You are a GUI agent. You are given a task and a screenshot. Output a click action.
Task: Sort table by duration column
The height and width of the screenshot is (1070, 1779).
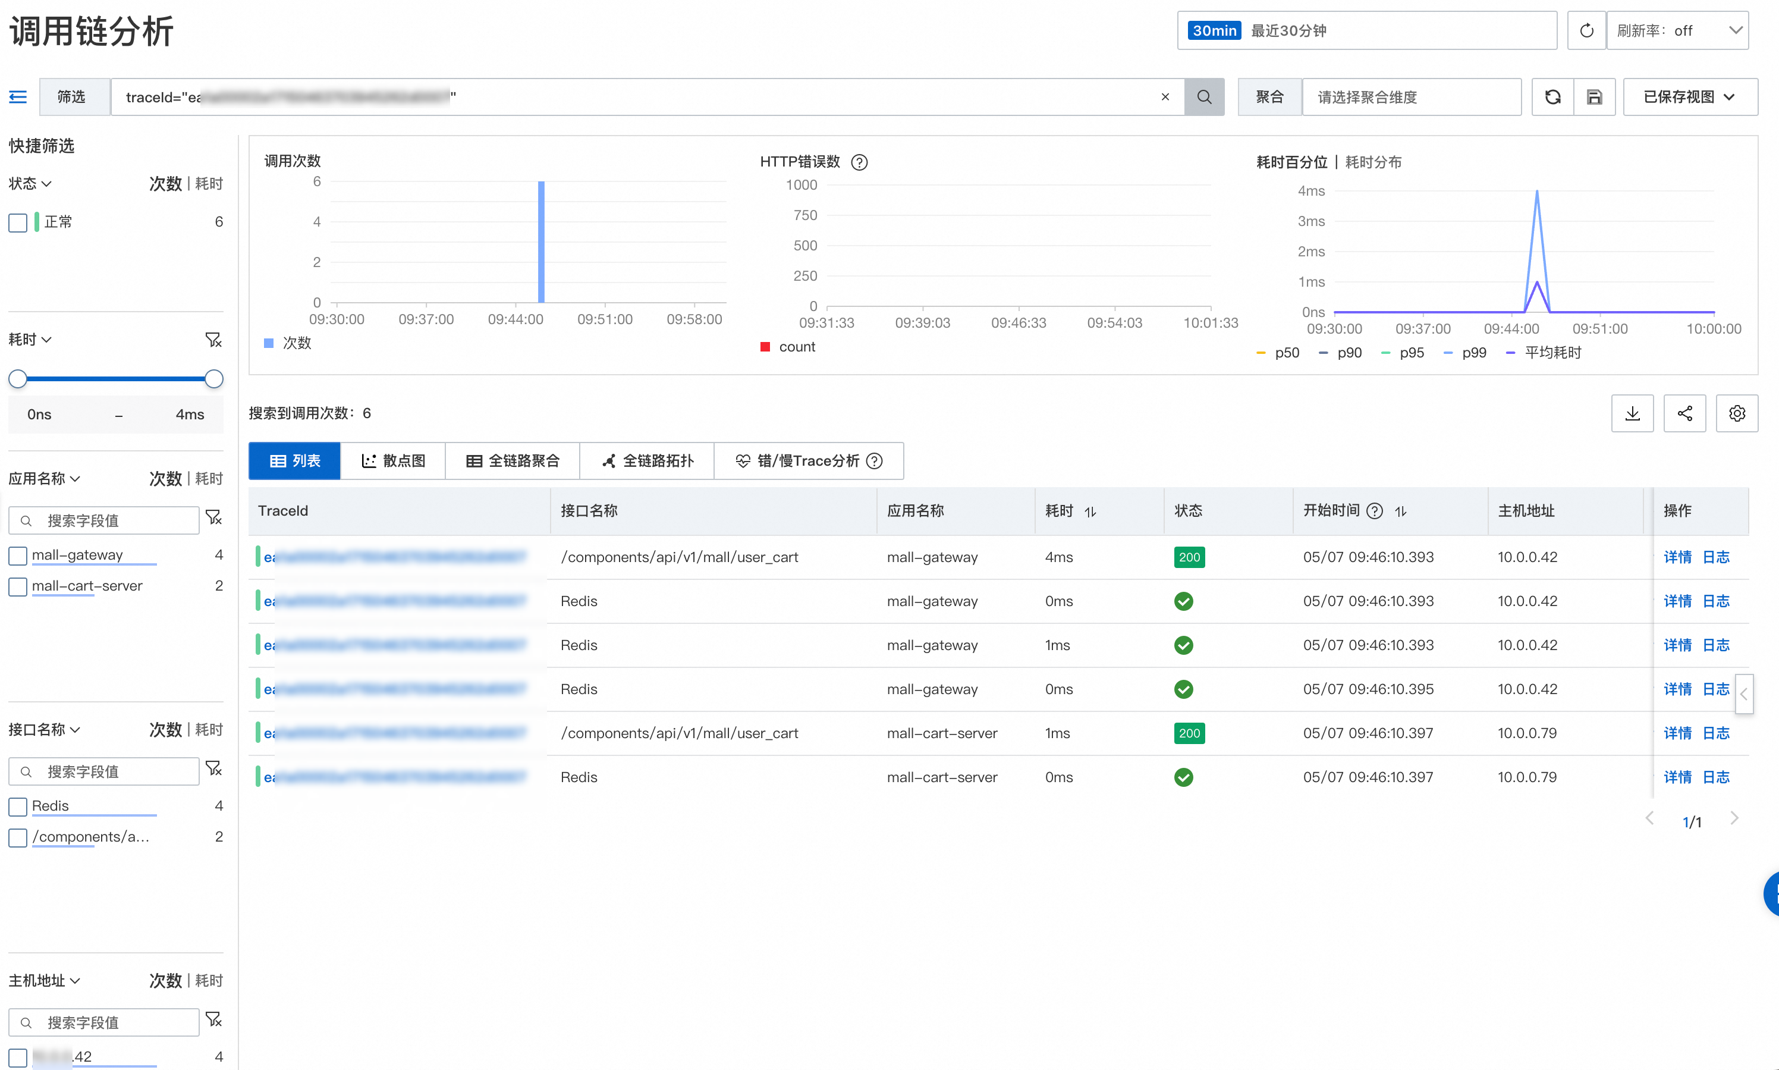(1090, 511)
